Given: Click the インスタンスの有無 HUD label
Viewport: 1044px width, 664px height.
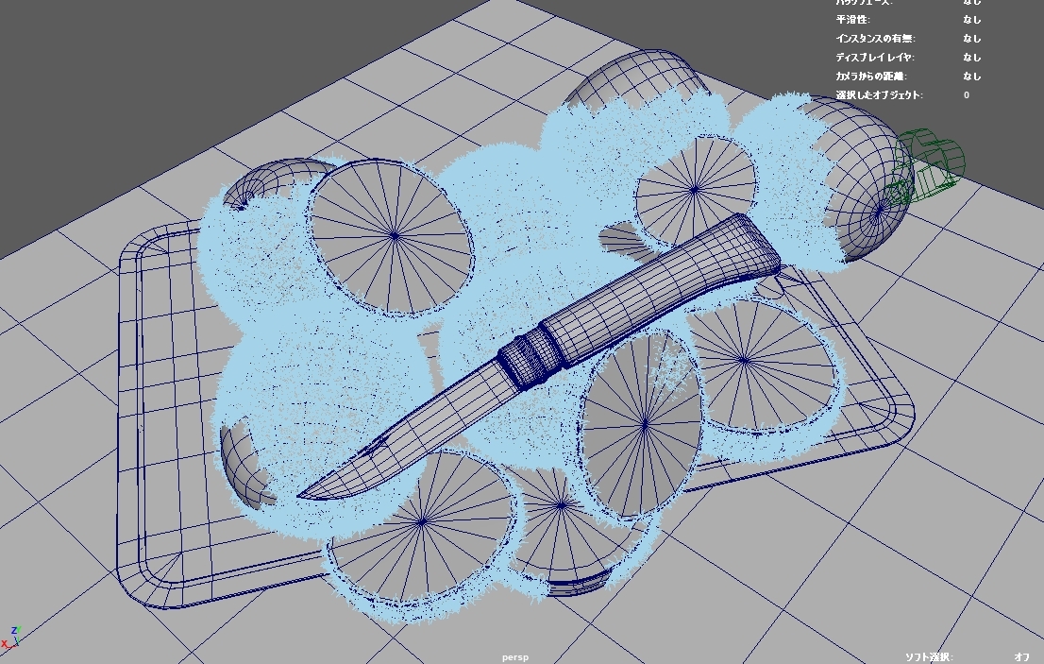Looking at the screenshot, I should 876,39.
